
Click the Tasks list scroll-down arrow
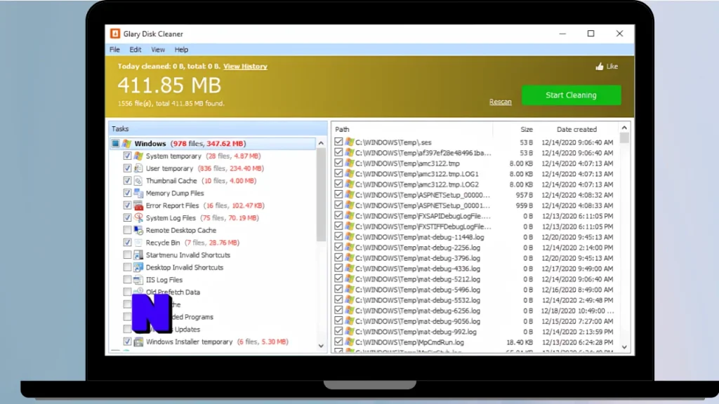point(321,346)
